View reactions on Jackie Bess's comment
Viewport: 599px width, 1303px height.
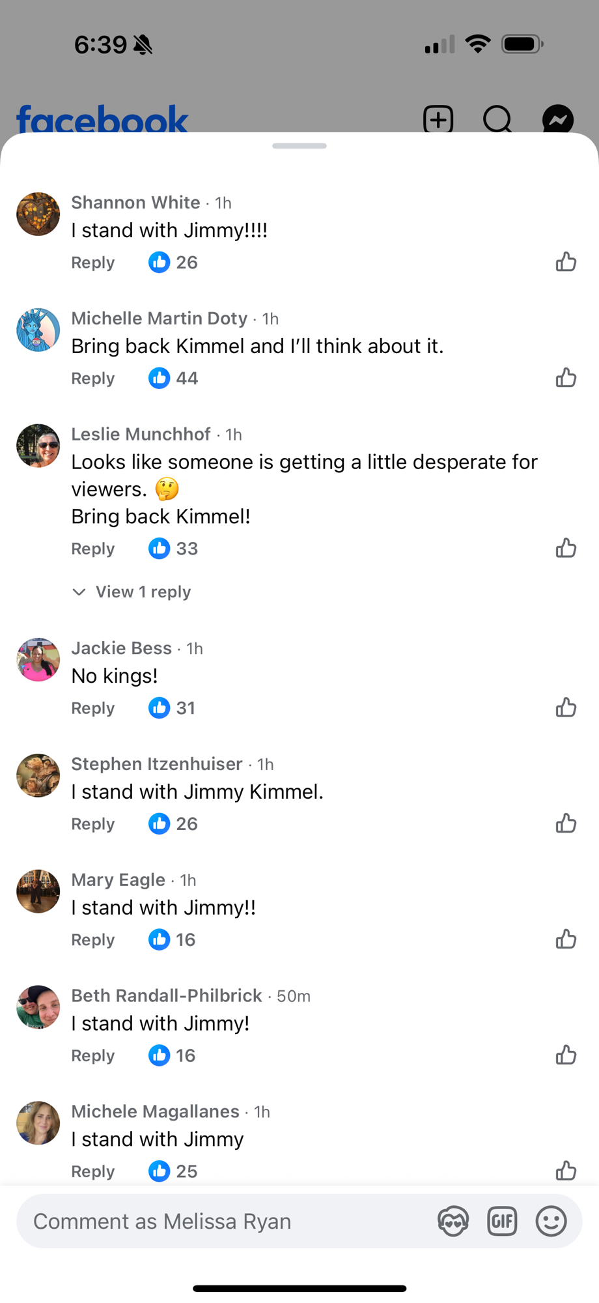click(172, 708)
